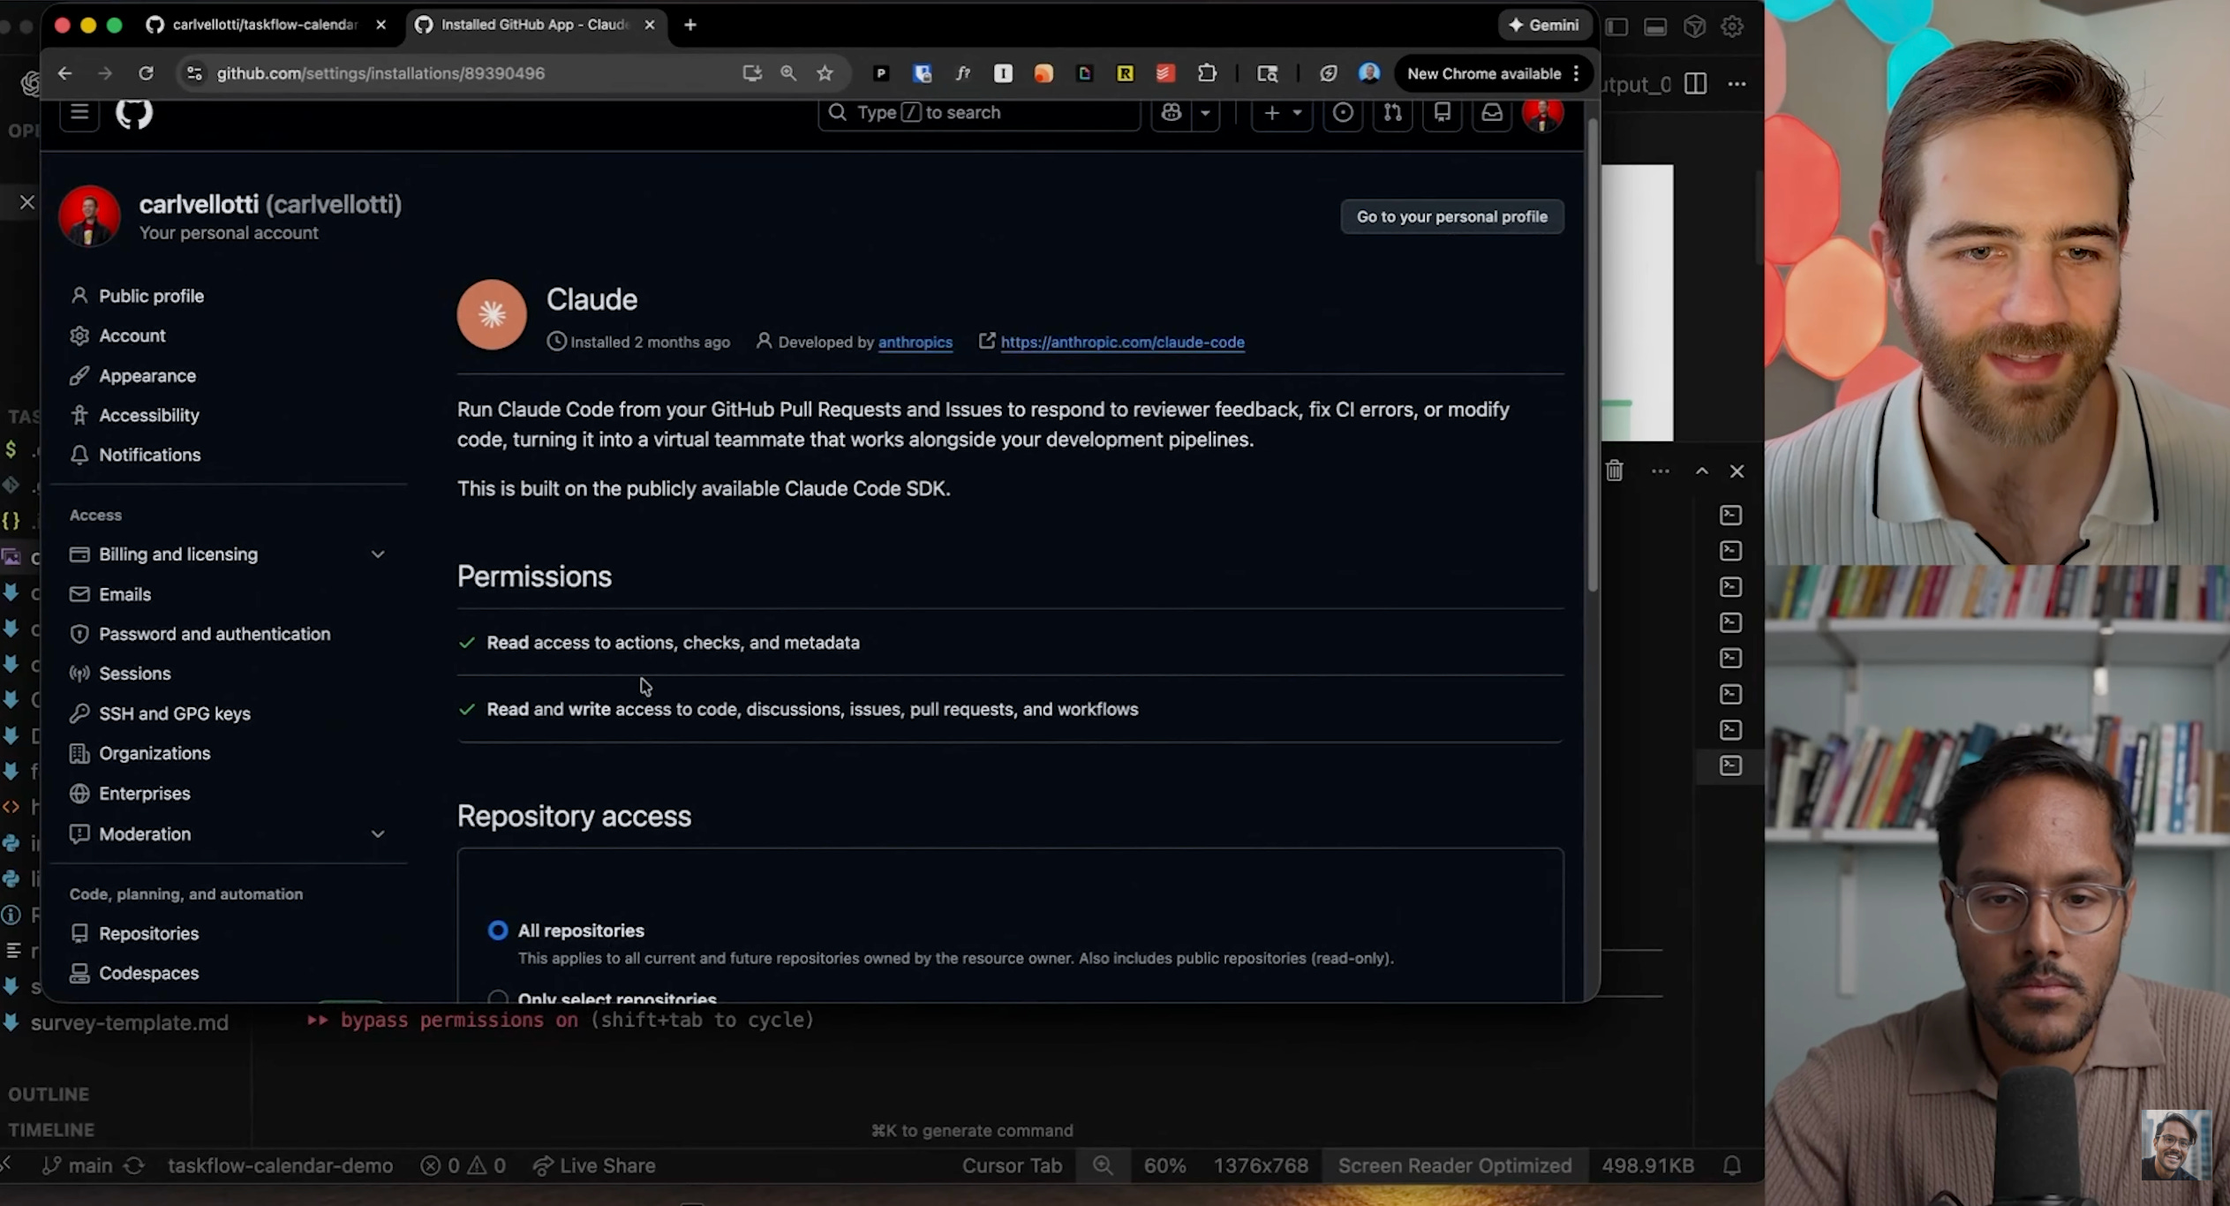Click the GitHub Octocat logo
2230x1206 pixels.
(x=134, y=113)
